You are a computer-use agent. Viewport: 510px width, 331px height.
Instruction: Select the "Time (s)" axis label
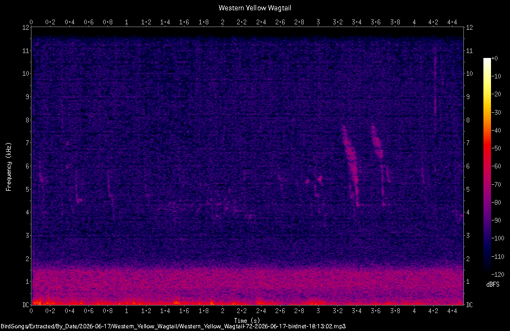[x=247, y=321]
